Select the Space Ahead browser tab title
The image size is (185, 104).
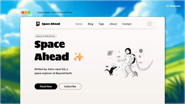55,12
